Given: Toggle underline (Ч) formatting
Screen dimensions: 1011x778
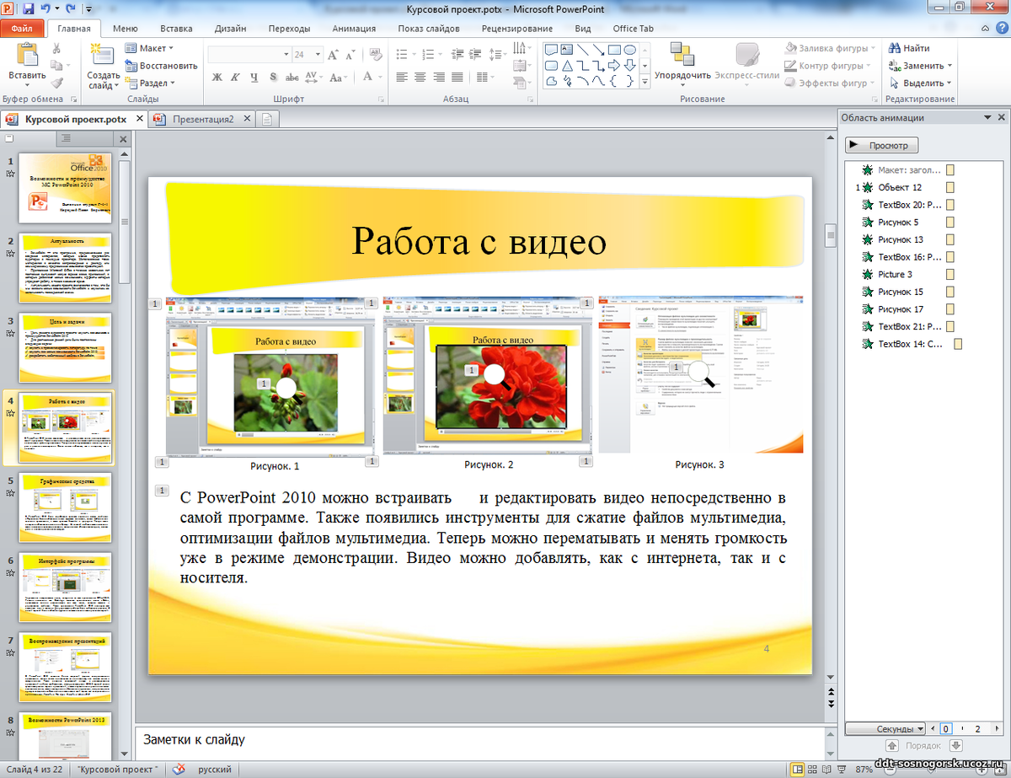Looking at the screenshot, I should (x=254, y=78).
